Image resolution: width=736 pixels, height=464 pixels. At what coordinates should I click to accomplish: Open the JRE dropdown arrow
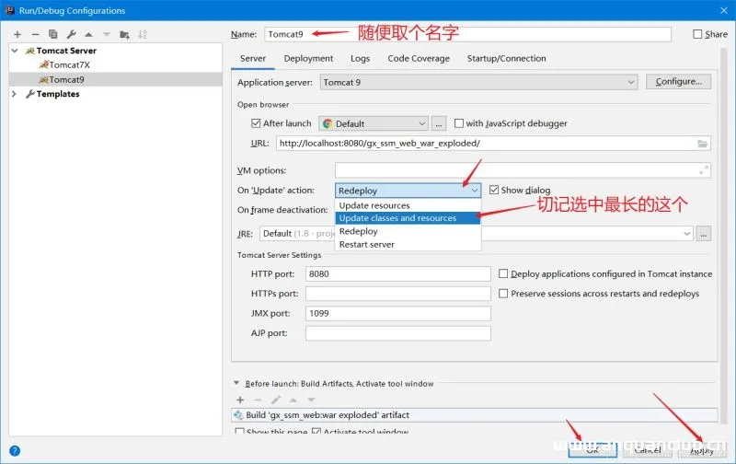(x=686, y=234)
